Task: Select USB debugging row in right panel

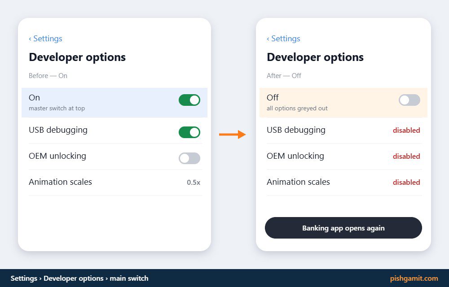Action: 344,130
